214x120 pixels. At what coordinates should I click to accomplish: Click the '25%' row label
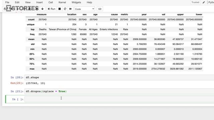click(32, 54)
